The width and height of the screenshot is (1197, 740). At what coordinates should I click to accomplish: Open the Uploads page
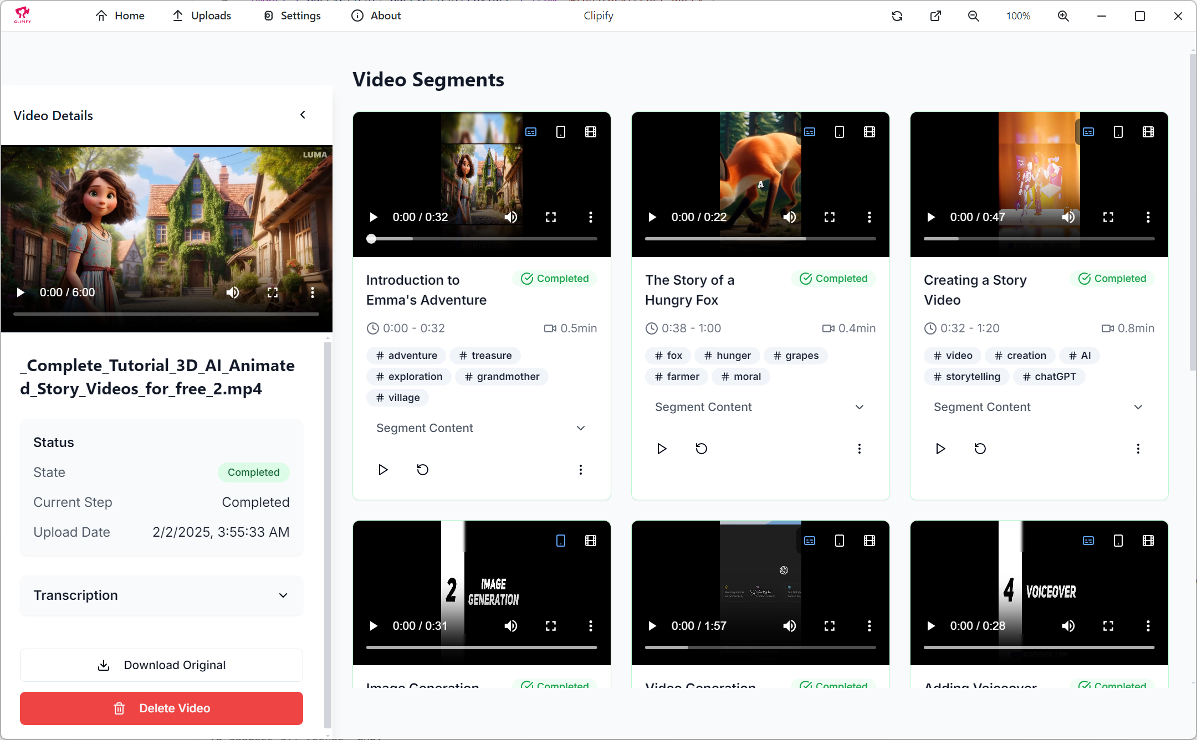pyautogui.click(x=202, y=16)
